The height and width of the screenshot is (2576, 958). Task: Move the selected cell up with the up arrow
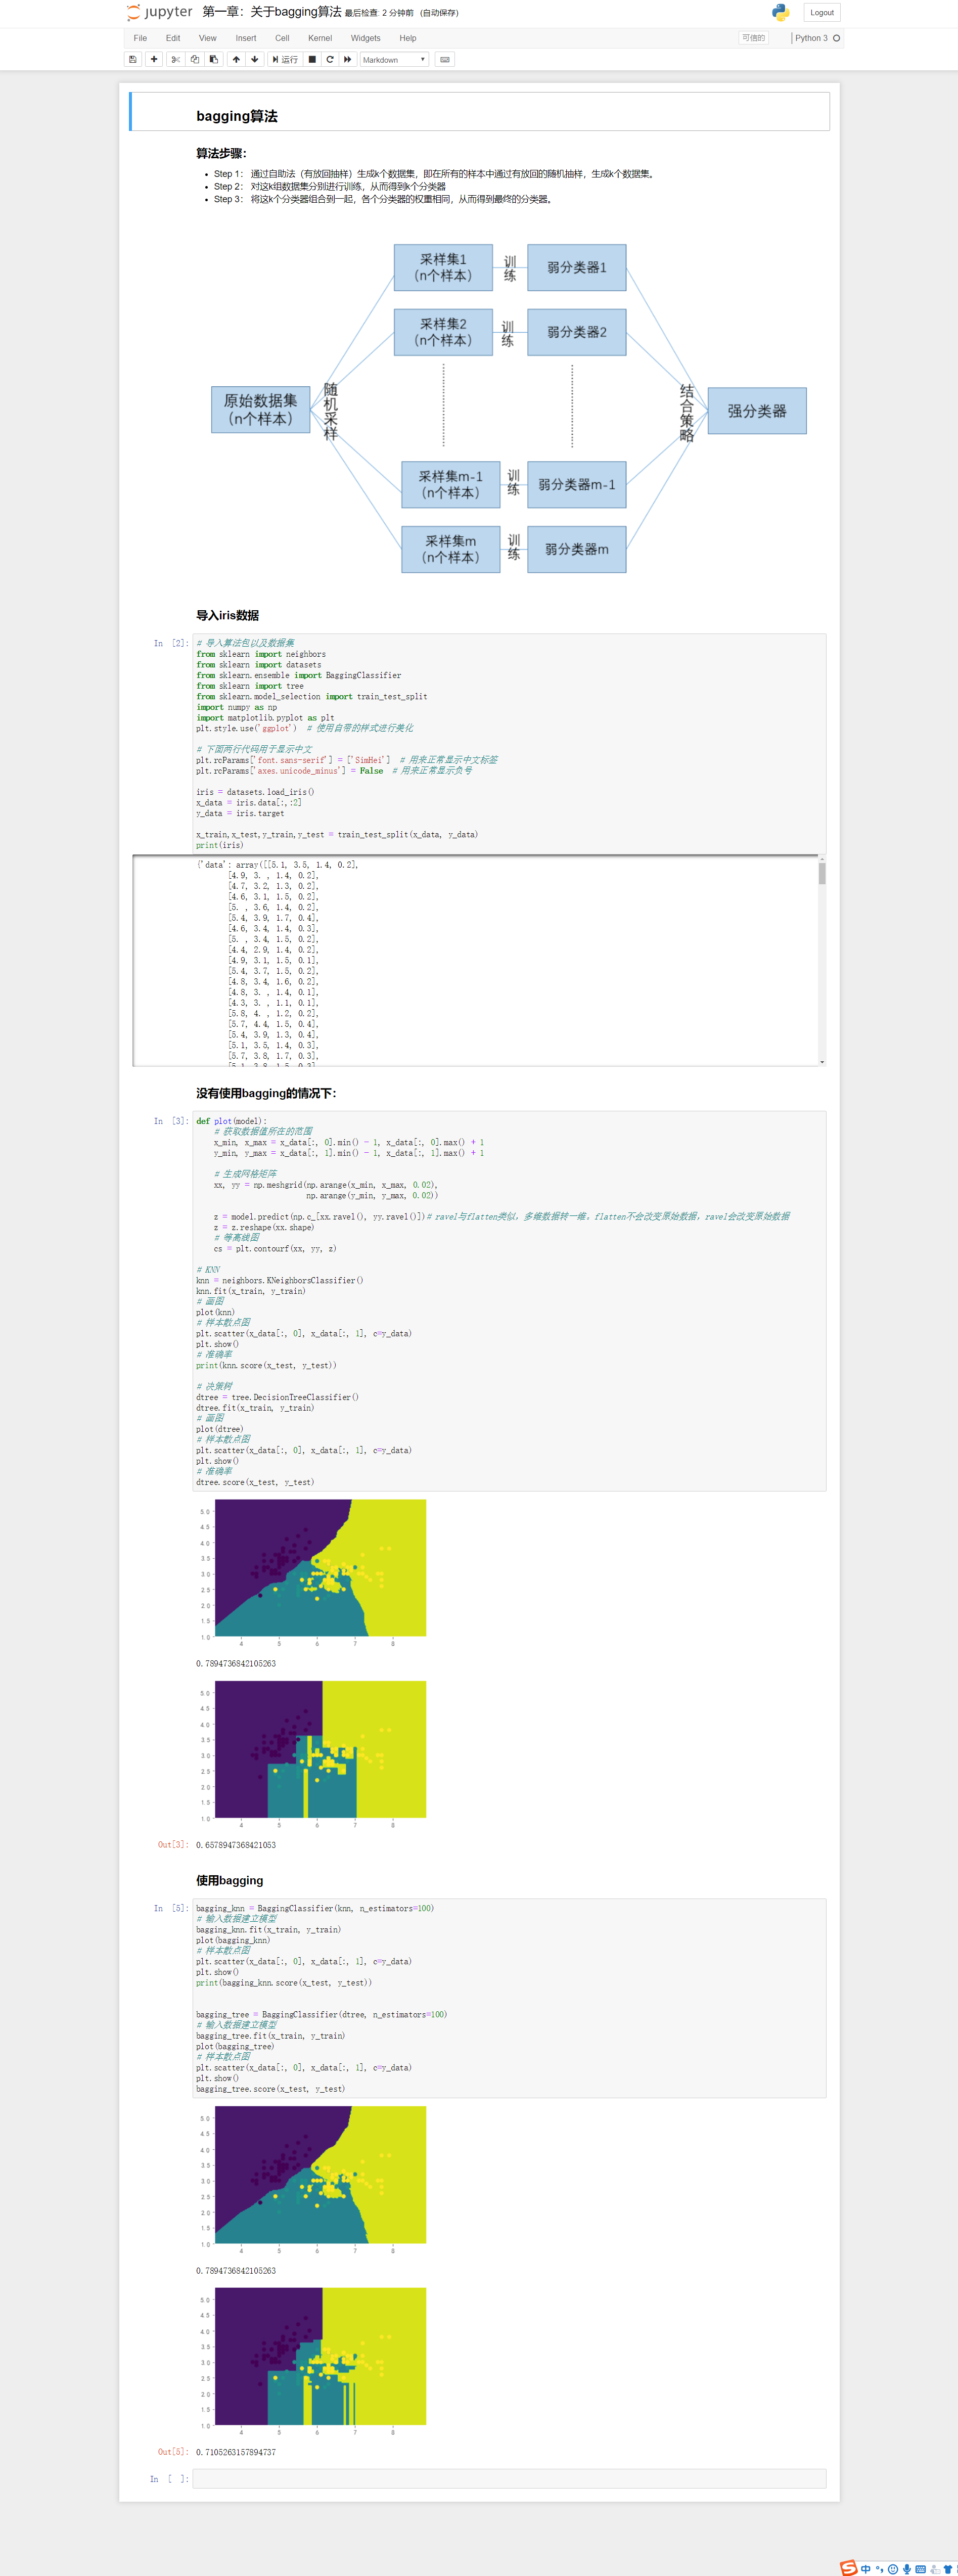click(x=236, y=59)
